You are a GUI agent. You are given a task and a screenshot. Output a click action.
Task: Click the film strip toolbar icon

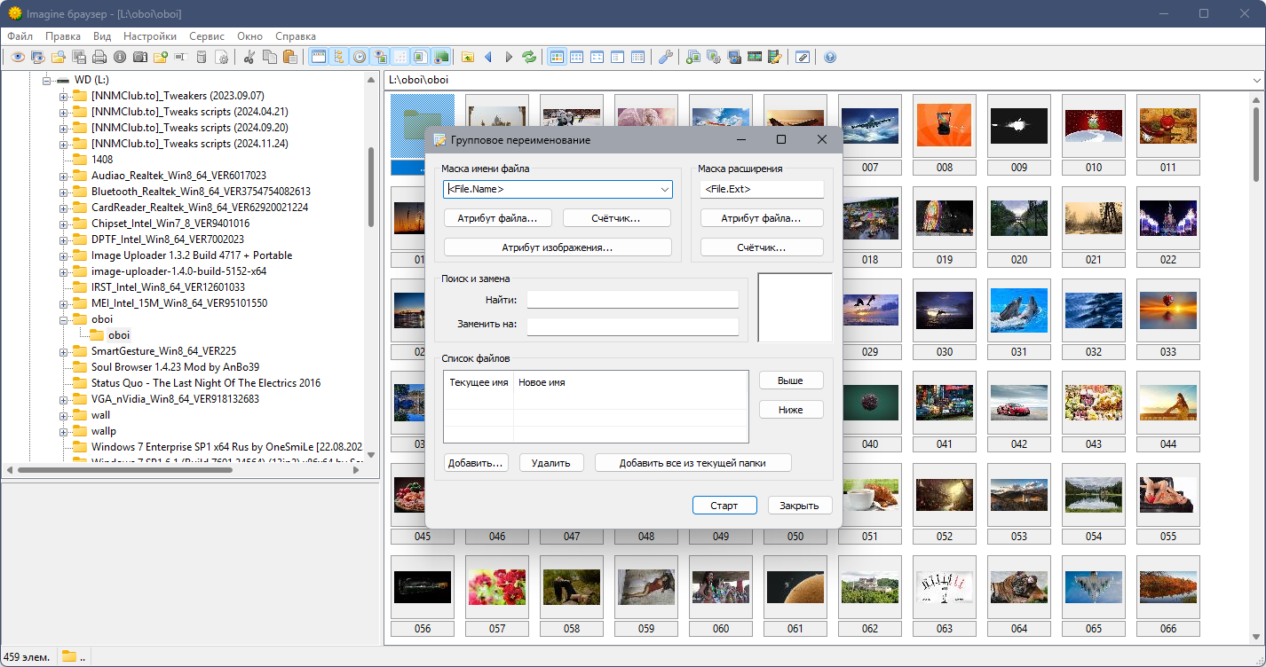pyautogui.click(x=755, y=57)
